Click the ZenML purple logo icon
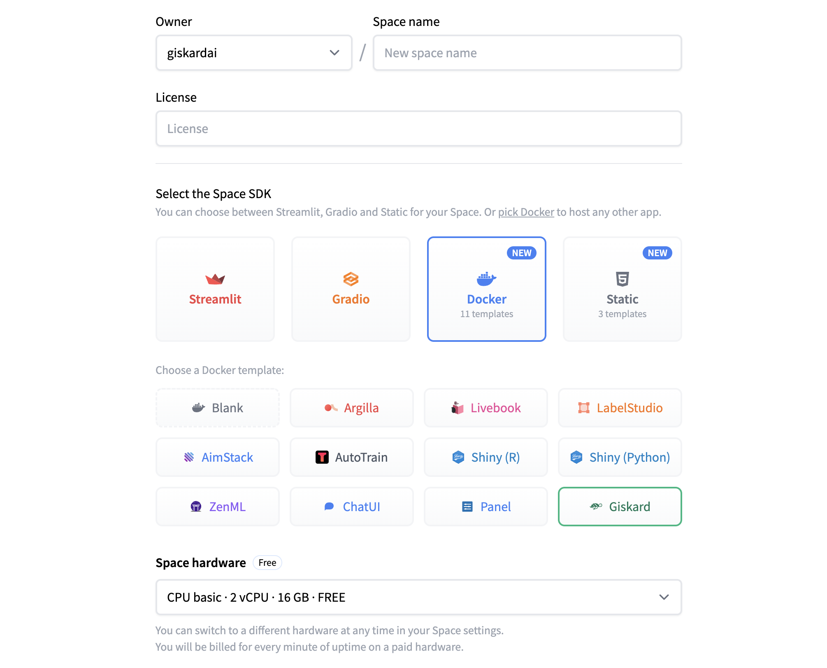Screen dimensions: 827x668 (x=196, y=507)
